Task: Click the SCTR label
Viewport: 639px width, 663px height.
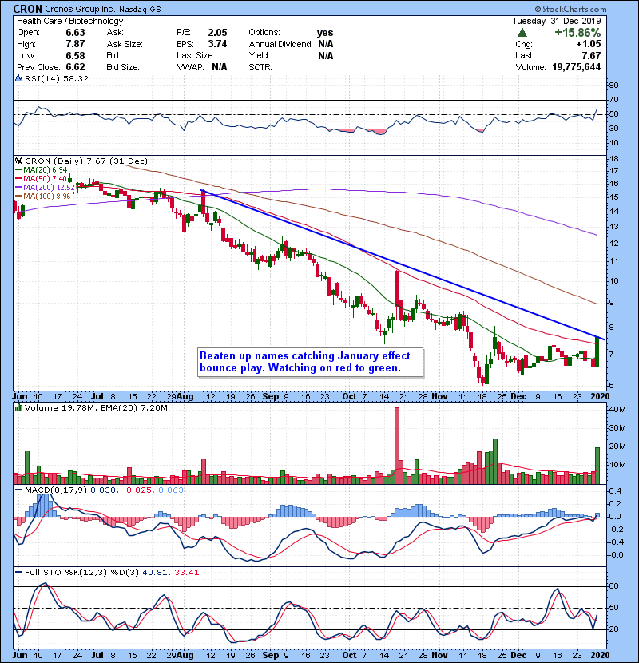Action: click(x=260, y=67)
